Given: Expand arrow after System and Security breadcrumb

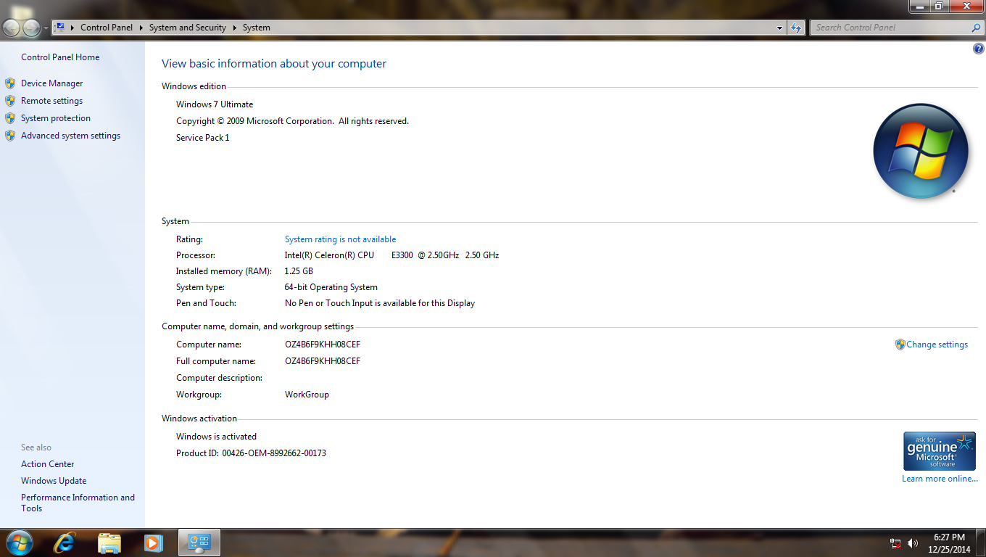Looking at the screenshot, I should [x=234, y=28].
